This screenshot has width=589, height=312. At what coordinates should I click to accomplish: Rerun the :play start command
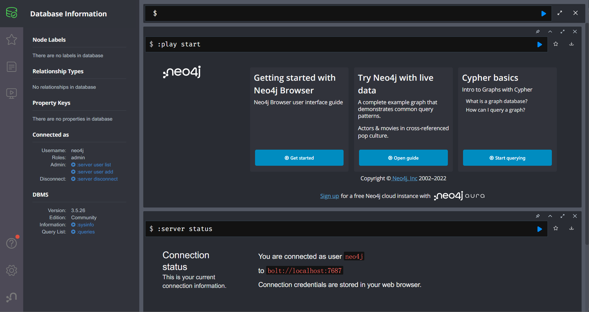coord(539,45)
